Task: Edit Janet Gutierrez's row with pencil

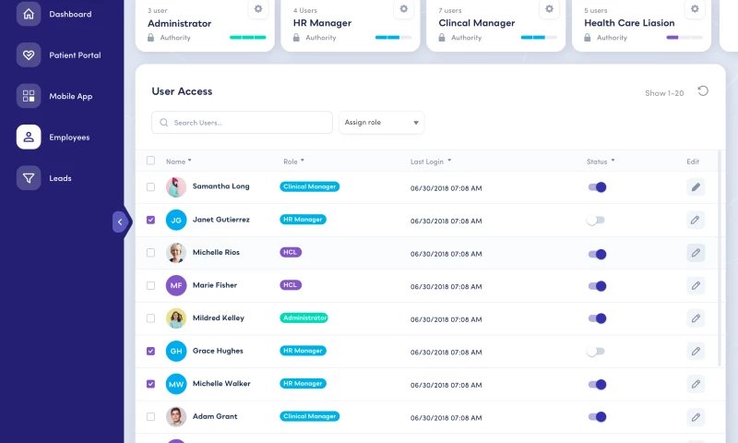Action: tap(696, 220)
